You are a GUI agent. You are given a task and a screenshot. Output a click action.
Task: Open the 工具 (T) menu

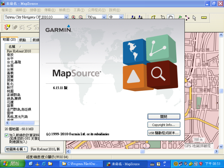[x=79, y=10]
